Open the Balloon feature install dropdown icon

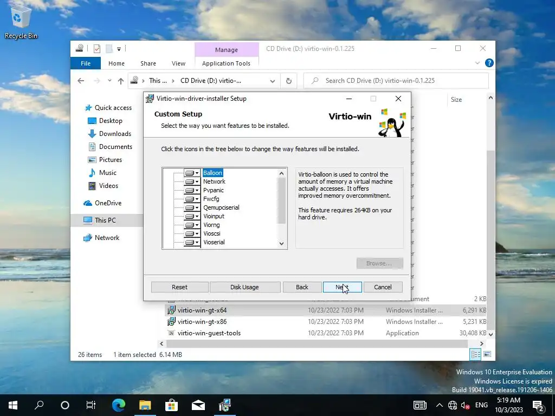(x=192, y=173)
